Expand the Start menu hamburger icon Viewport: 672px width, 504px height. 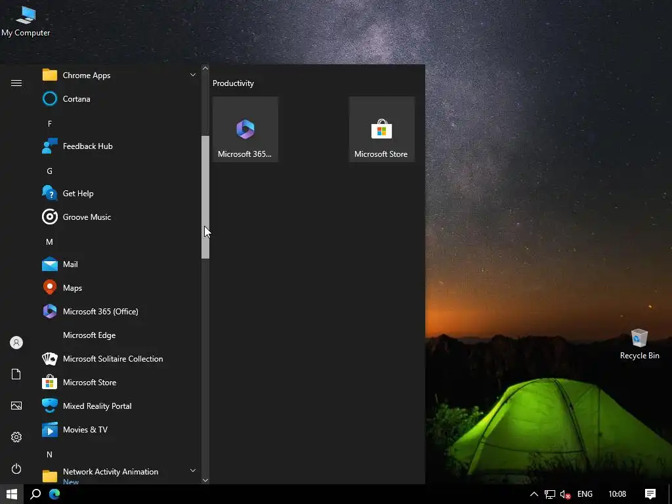click(16, 83)
